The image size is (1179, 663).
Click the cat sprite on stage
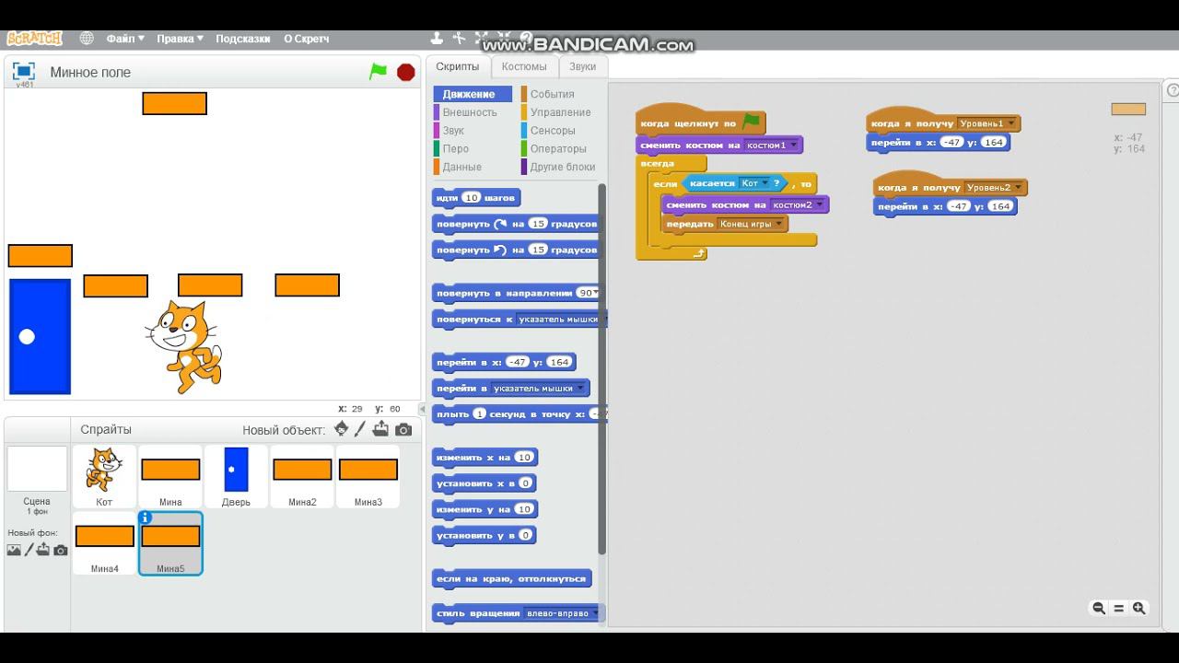click(183, 347)
